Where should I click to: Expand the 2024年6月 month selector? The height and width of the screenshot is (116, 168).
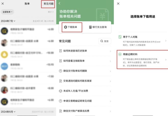[x=8, y=112]
